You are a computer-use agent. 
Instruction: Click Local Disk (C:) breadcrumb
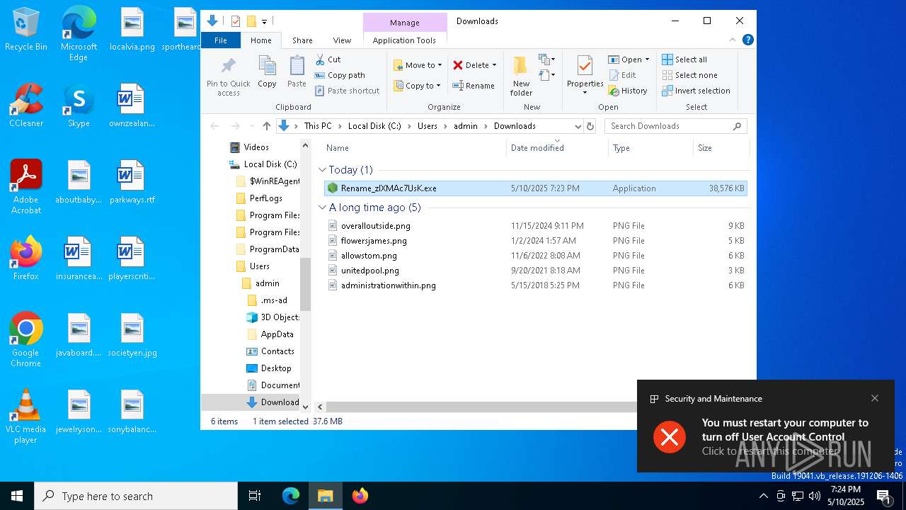pos(374,126)
